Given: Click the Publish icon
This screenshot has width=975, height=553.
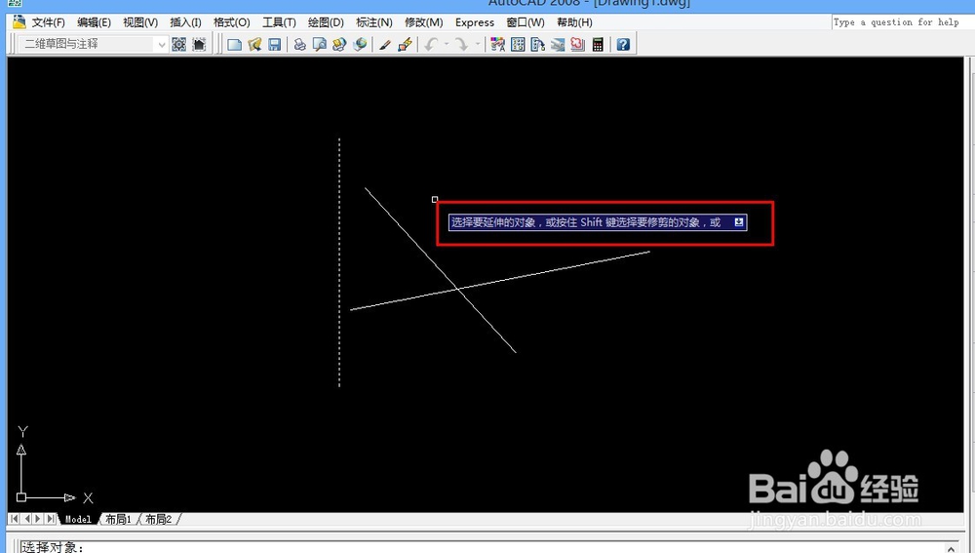Looking at the screenshot, I should pos(339,44).
